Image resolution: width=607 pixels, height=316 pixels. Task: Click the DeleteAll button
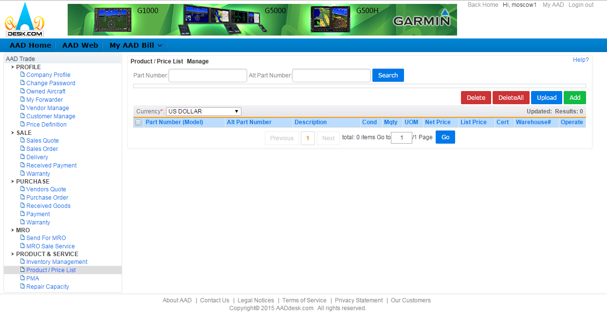point(511,98)
